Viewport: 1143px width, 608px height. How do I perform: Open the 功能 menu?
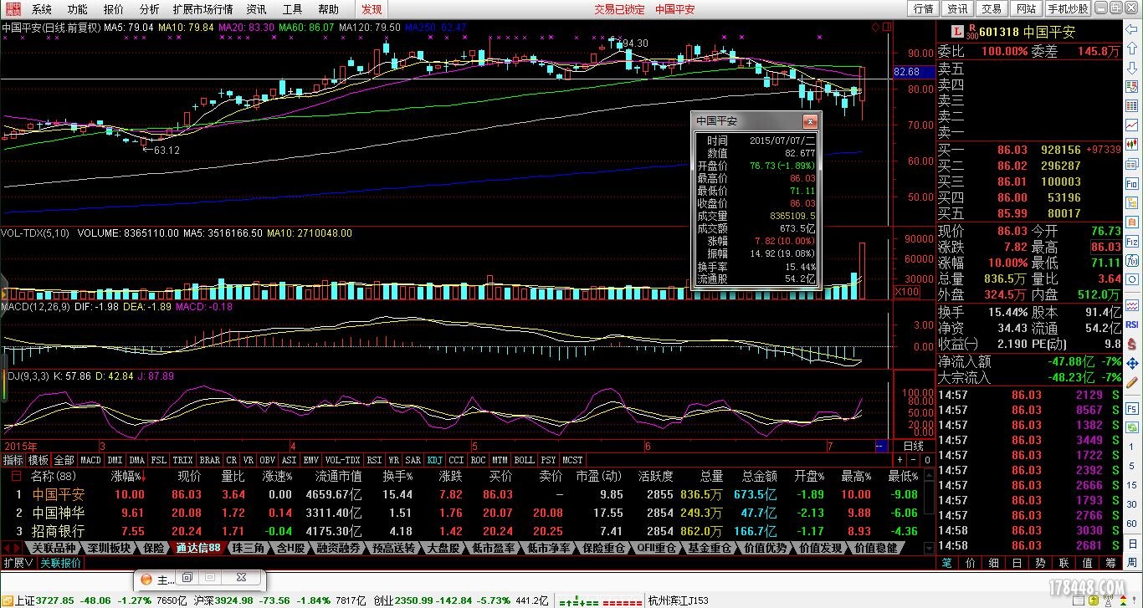point(77,9)
